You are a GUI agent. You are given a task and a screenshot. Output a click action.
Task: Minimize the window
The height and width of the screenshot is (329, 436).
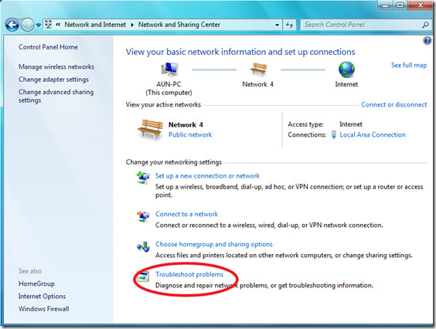(x=386, y=5)
